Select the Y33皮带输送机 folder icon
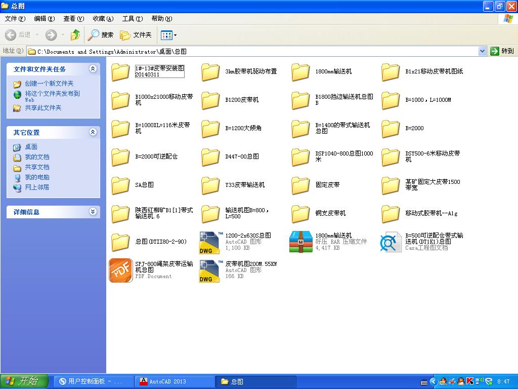Screen dimensions: 518x389 210,185
